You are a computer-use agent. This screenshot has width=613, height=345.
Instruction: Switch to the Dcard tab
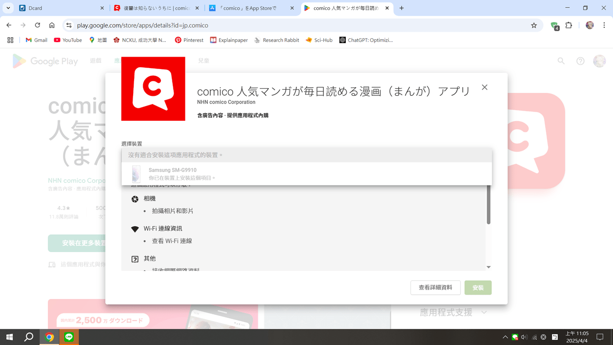62,8
